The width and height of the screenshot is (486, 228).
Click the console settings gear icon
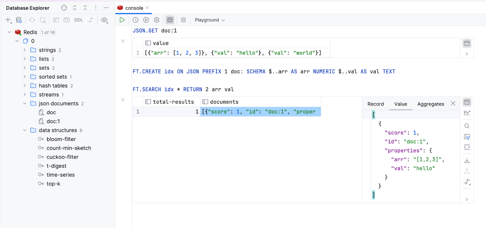156,20
